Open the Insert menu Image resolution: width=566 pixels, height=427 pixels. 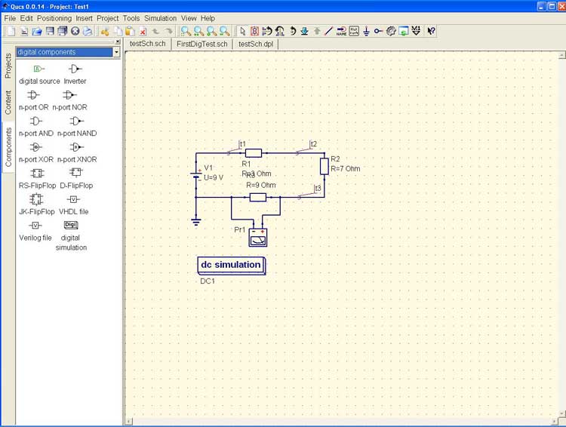(84, 18)
